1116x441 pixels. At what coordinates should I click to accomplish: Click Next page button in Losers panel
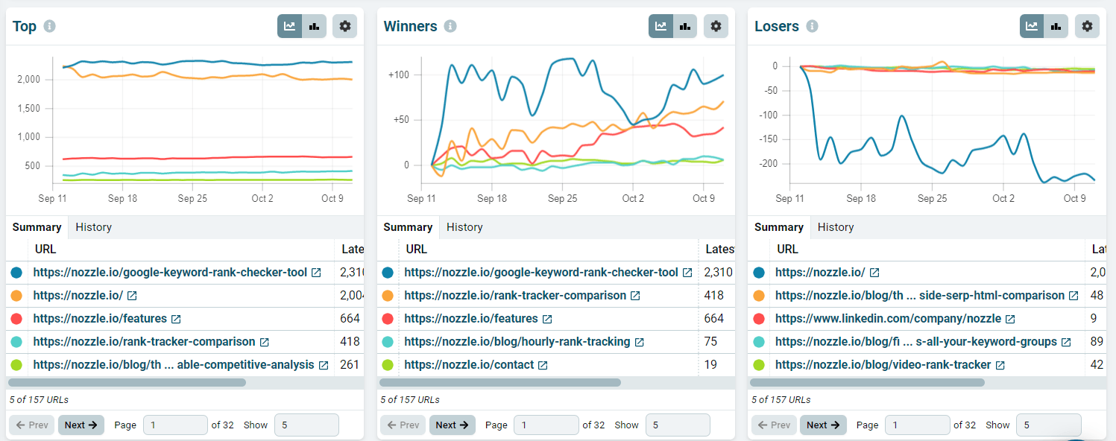point(823,425)
